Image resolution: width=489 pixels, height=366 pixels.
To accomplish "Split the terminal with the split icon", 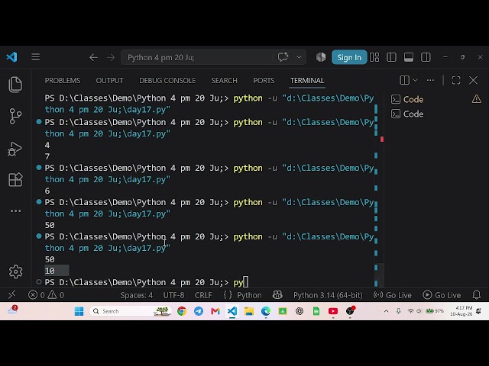I will (404, 80).
